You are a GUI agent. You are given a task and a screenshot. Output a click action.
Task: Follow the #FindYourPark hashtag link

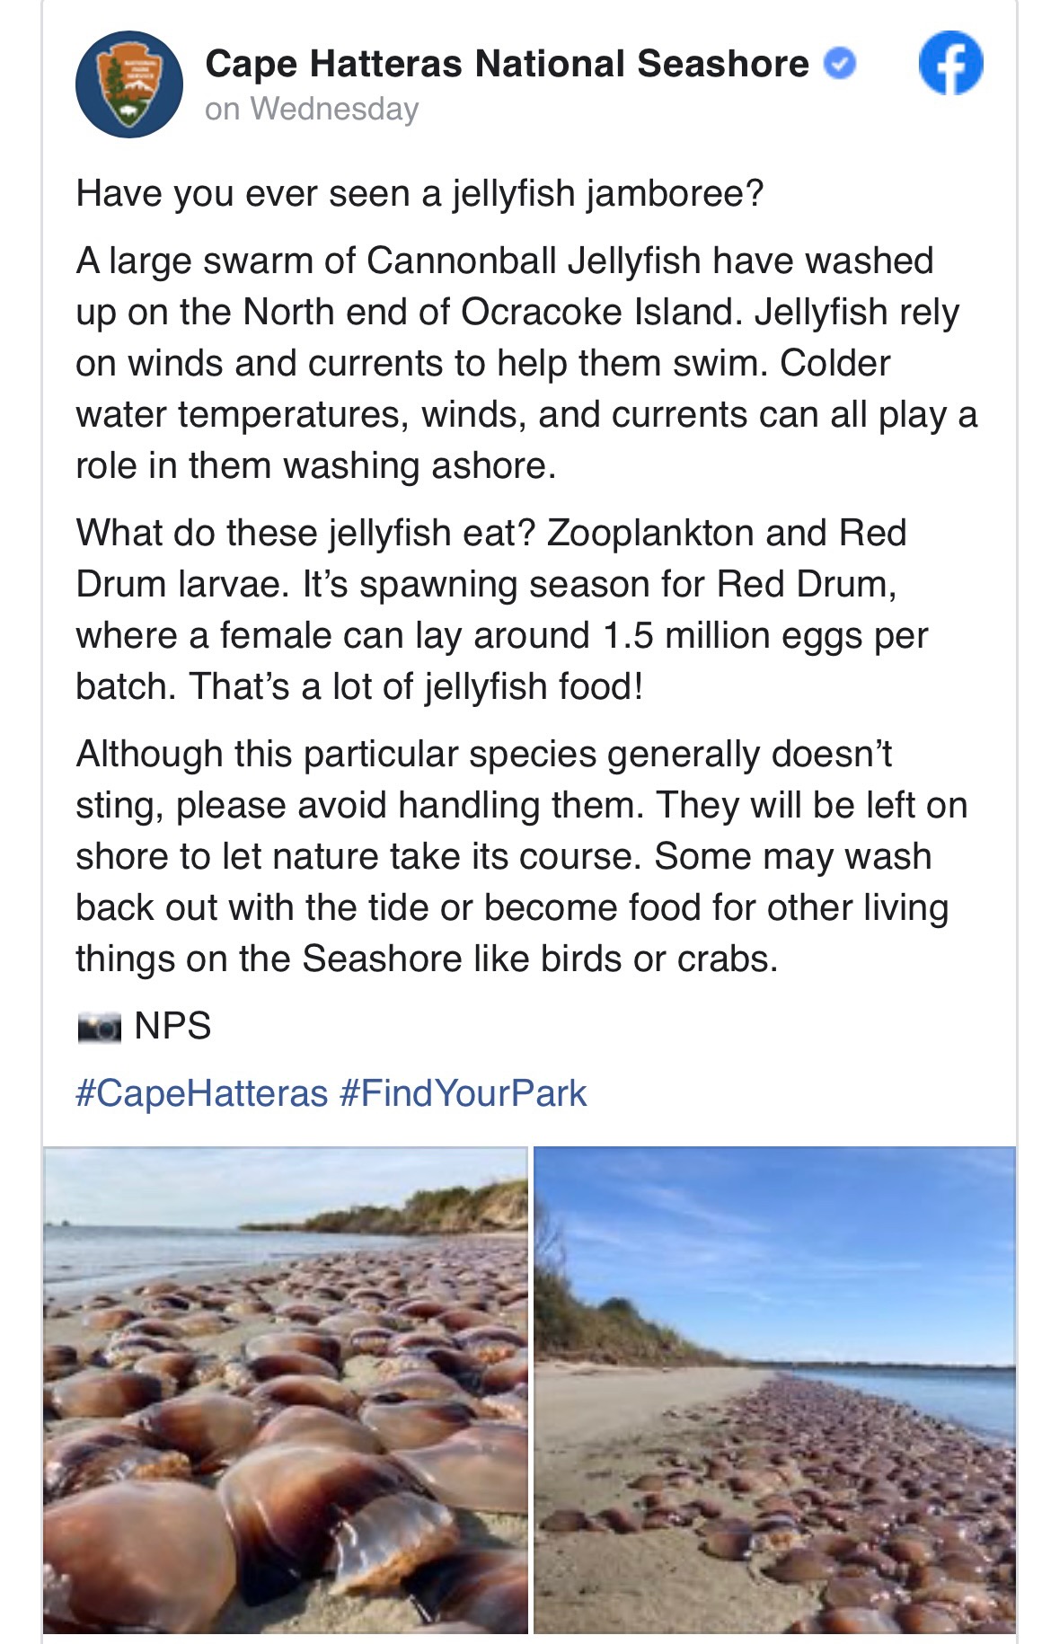coord(463,1093)
